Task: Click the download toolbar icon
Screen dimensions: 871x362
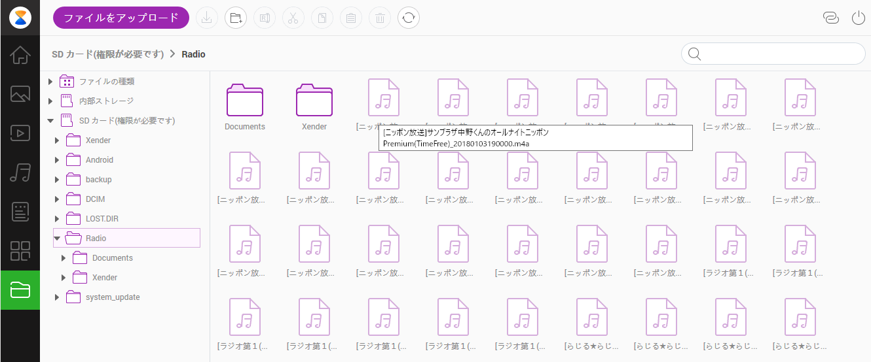Action: tap(206, 18)
